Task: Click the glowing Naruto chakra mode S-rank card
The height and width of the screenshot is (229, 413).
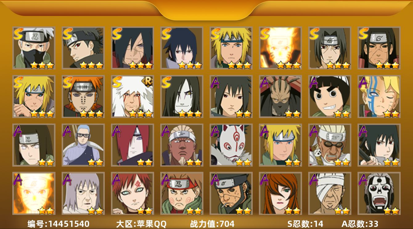Action: [x=280, y=48]
